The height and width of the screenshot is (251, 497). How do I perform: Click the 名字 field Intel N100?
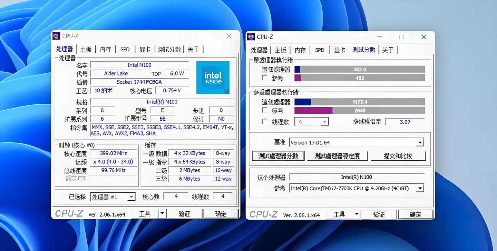tap(139, 65)
